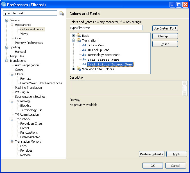
Task: Click the Description box scroll down arrow
Action: click(x=185, y=94)
